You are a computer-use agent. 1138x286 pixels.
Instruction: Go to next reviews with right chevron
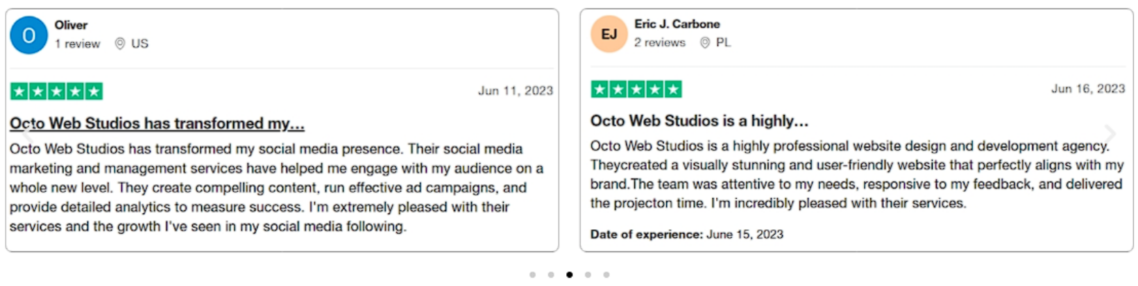(x=1110, y=133)
